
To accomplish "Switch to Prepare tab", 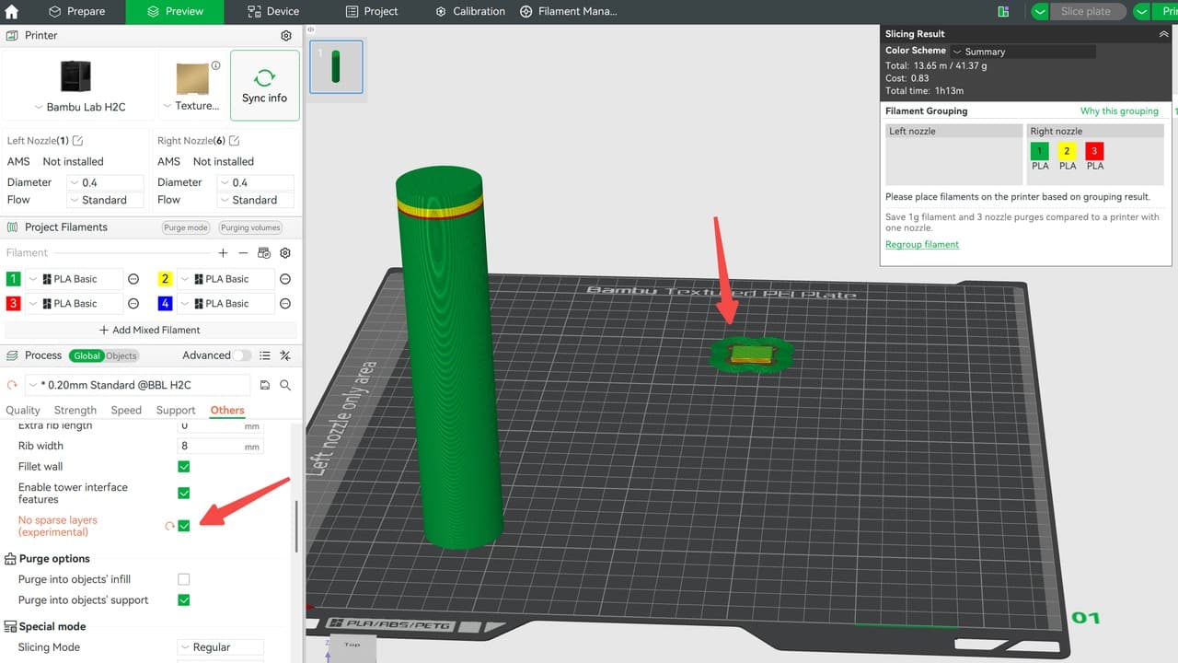I will (76, 11).
